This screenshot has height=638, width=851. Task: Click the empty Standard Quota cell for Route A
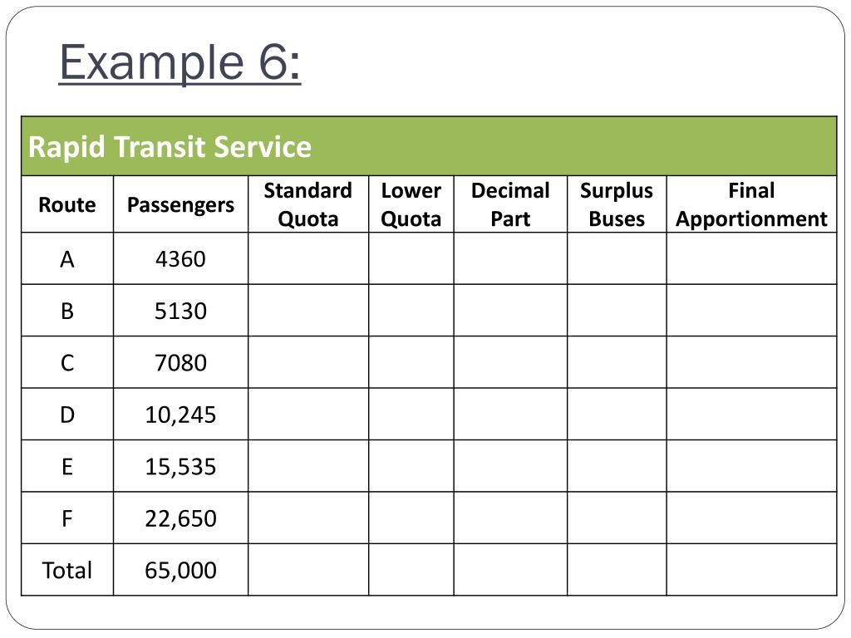308,259
